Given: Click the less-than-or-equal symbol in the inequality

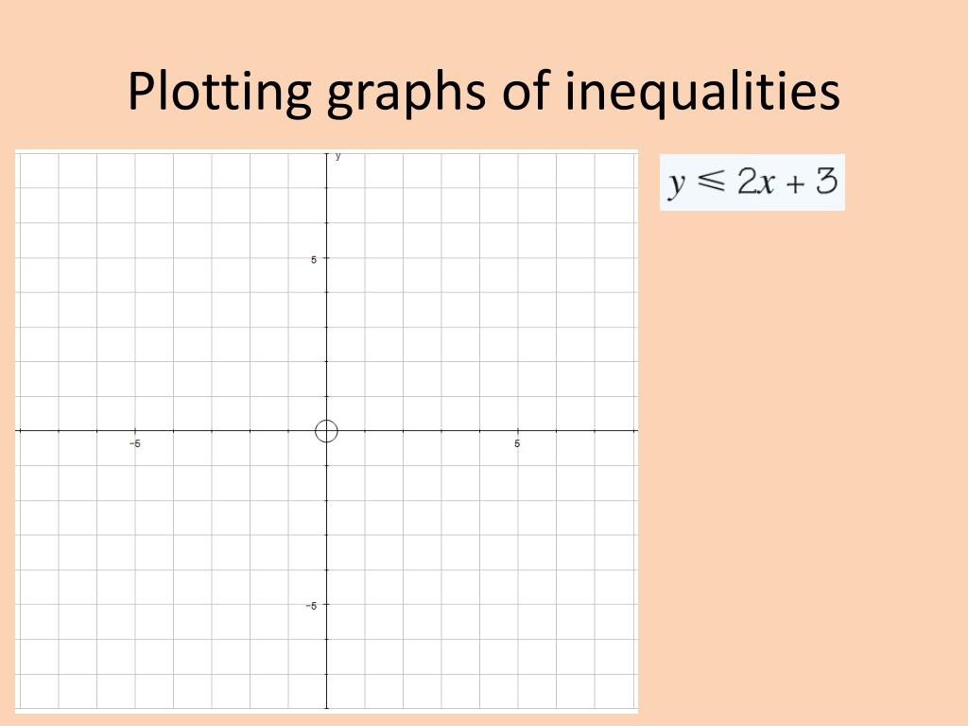Looking at the screenshot, I should (x=711, y=181).
